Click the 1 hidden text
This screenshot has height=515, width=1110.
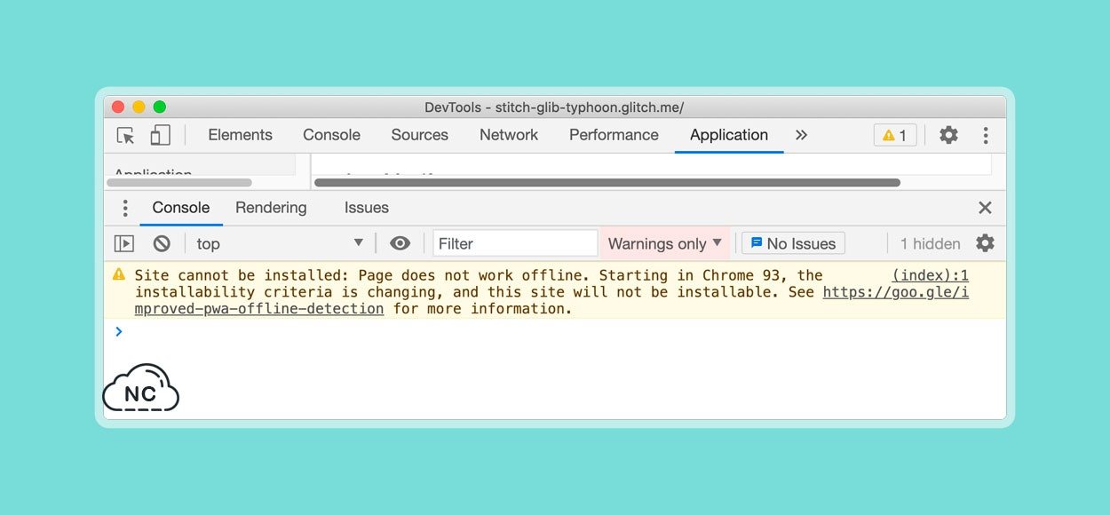pyautogui.click(x=931, y=243)
